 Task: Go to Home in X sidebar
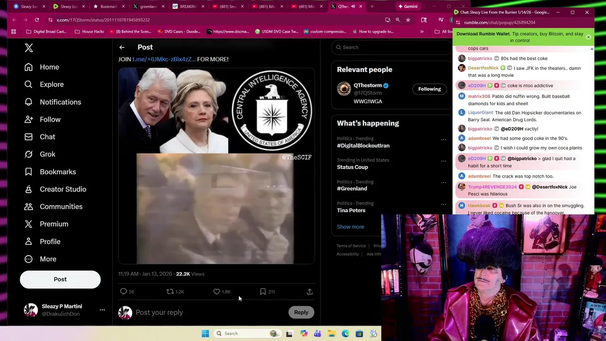[42, 67]
